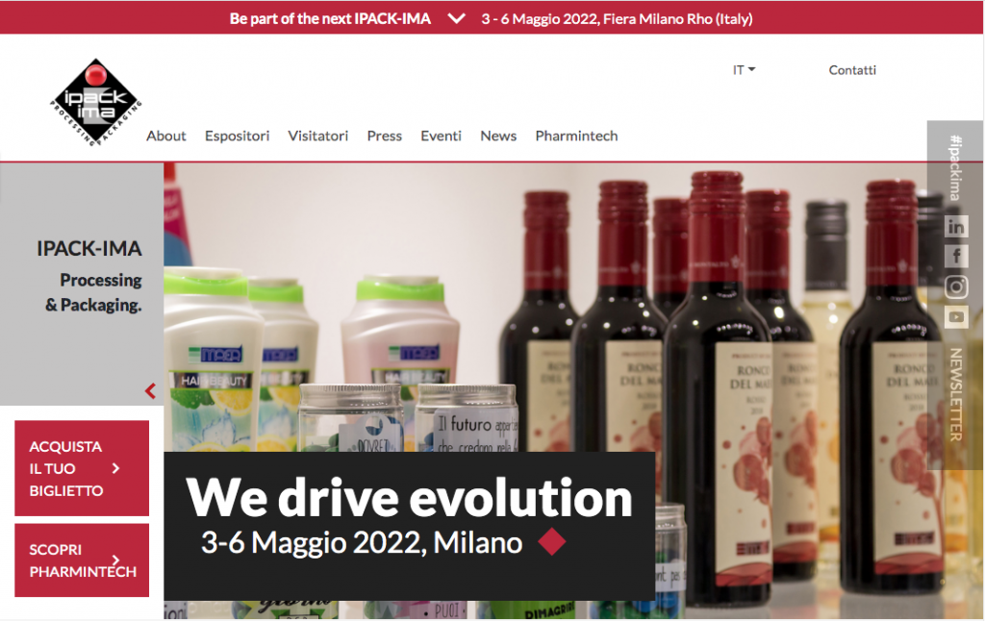
Task: Go to the Visitatori section
Action: click(317, 136)
